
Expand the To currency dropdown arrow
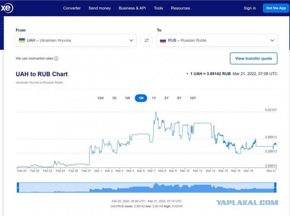(x=272, y=40)
